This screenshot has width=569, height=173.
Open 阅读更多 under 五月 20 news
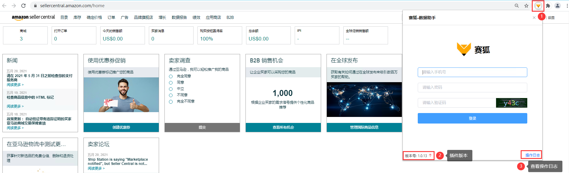[15, 85]
